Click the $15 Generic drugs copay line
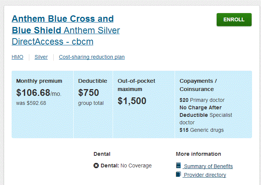 (x=202, y=130)
